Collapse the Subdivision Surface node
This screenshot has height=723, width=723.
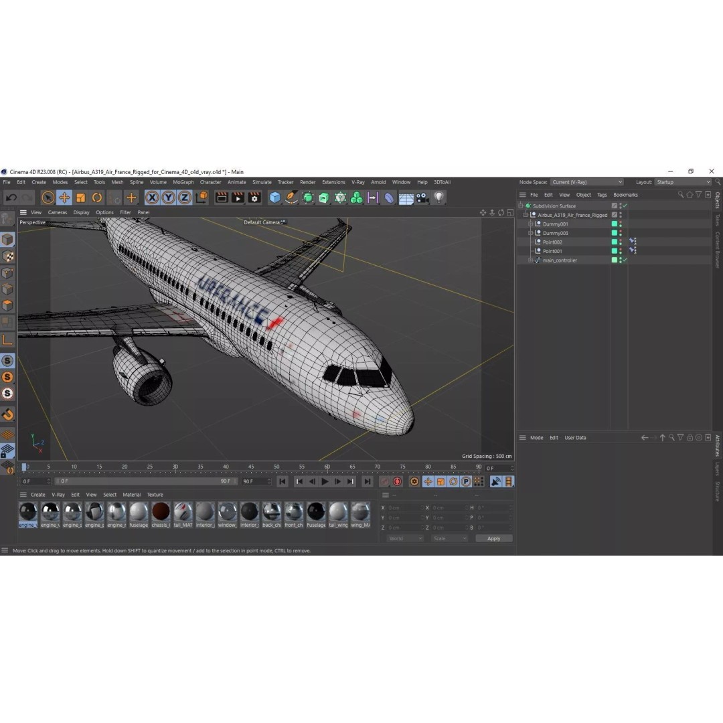pos(521,206)
